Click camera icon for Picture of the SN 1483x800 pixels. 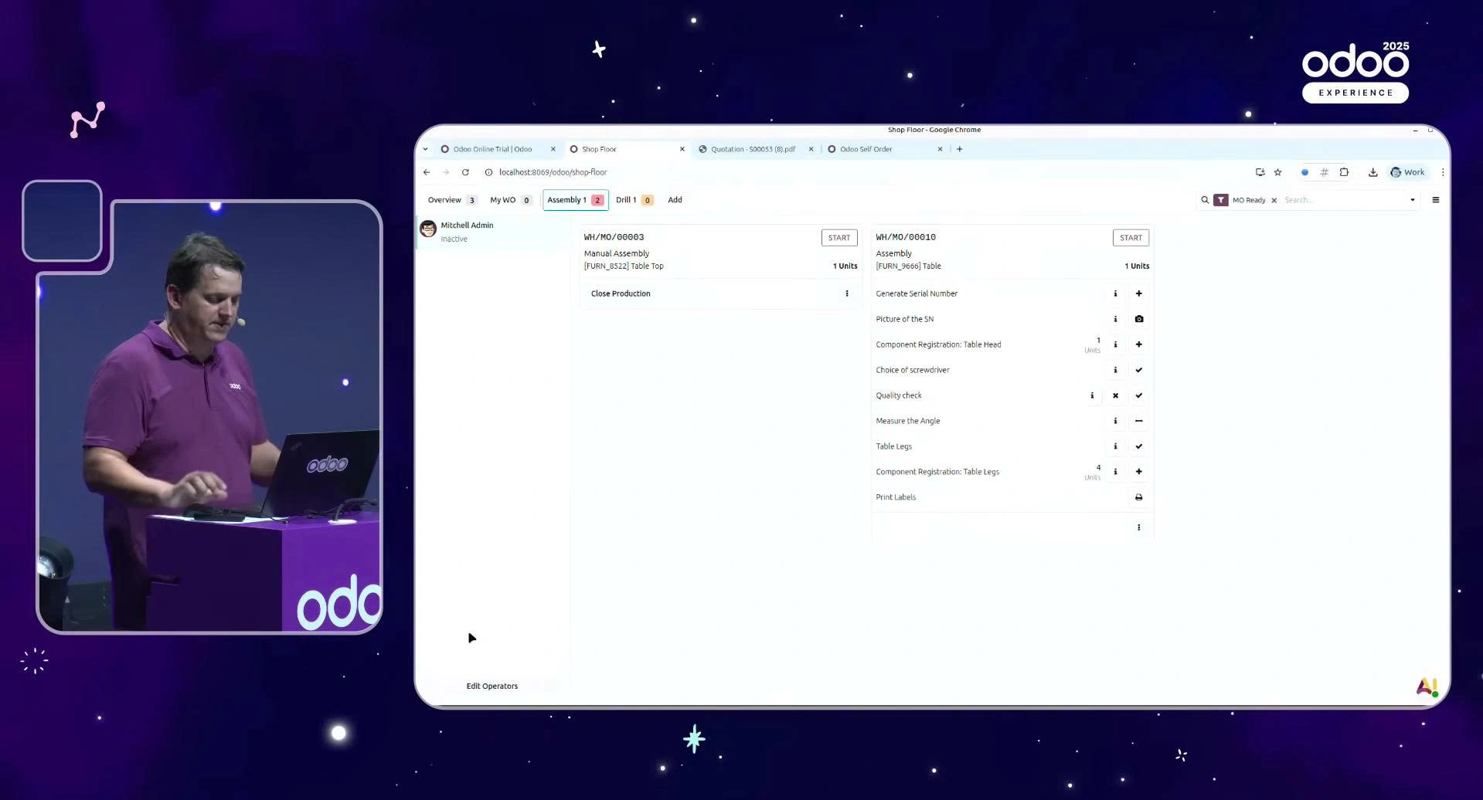pyautogui.click(x=1138, y=319)
